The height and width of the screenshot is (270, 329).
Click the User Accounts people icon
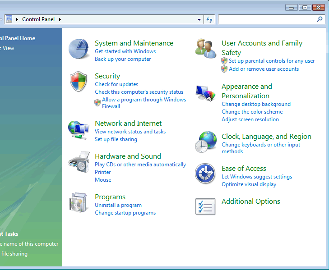point(206,48)
